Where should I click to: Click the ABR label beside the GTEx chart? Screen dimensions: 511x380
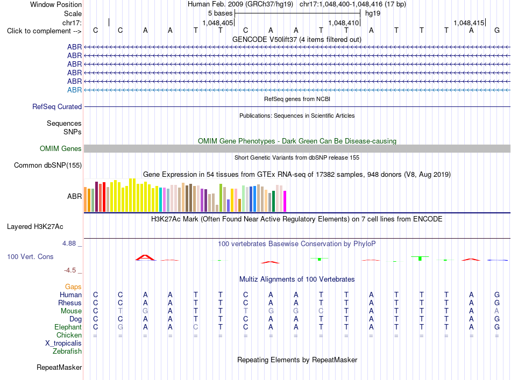point(74,196)
